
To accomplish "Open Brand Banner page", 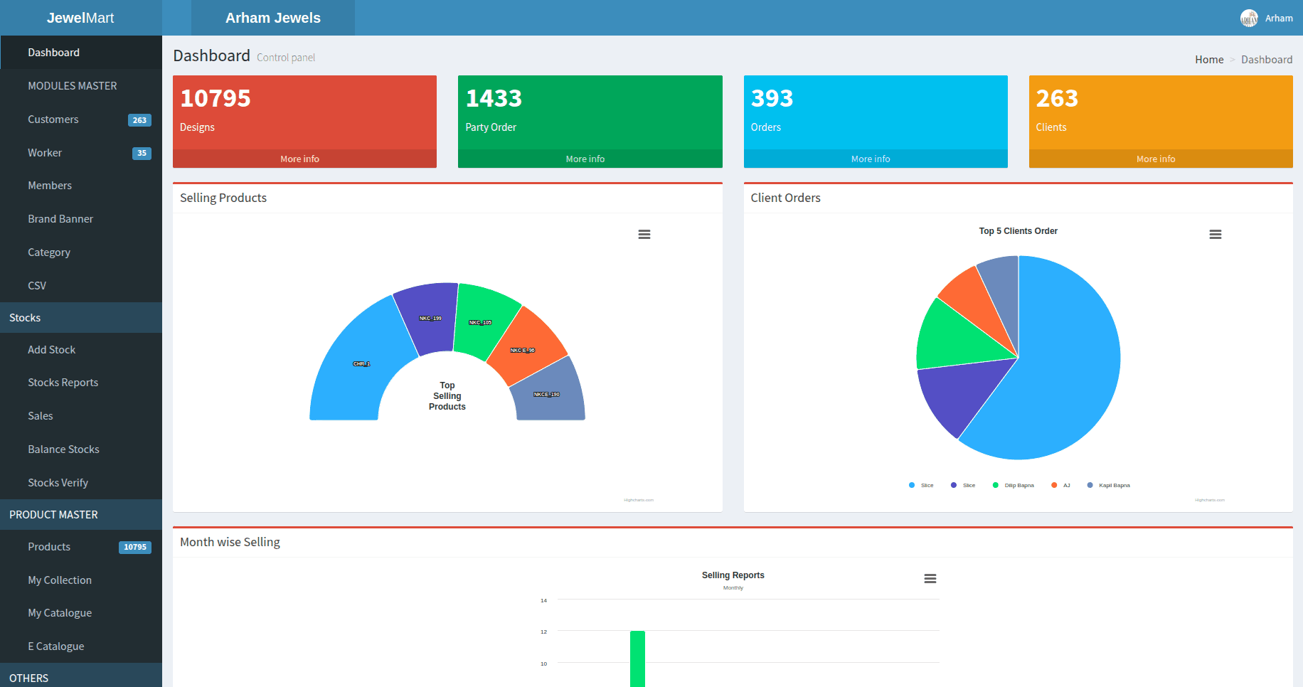I will point(81,219).
